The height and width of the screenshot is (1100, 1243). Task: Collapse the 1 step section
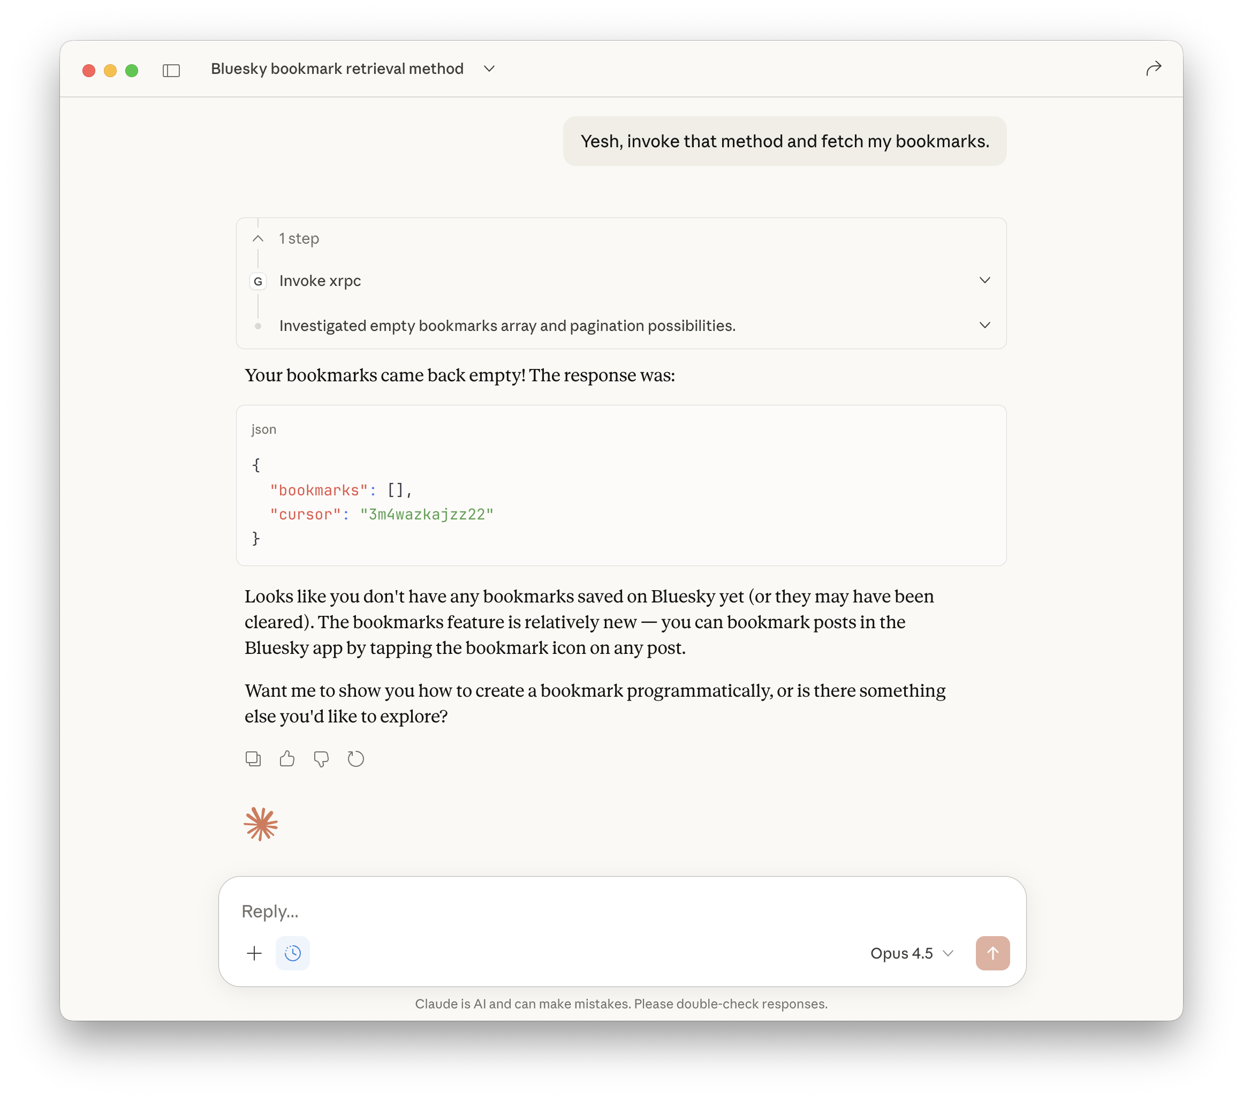pyautogui.click(x=258, y=238)
